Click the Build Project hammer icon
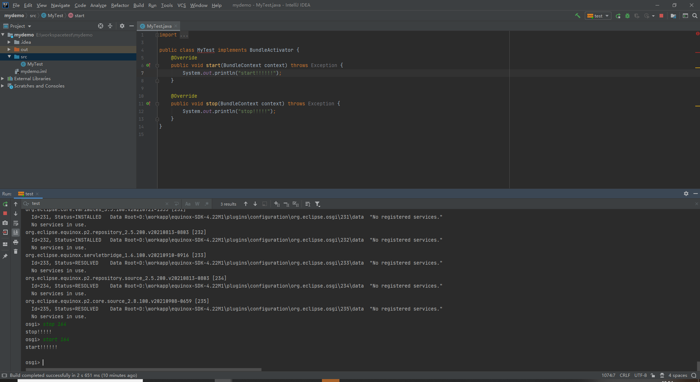The width and height of the screenshot is (700, 382). click(577, 16)
